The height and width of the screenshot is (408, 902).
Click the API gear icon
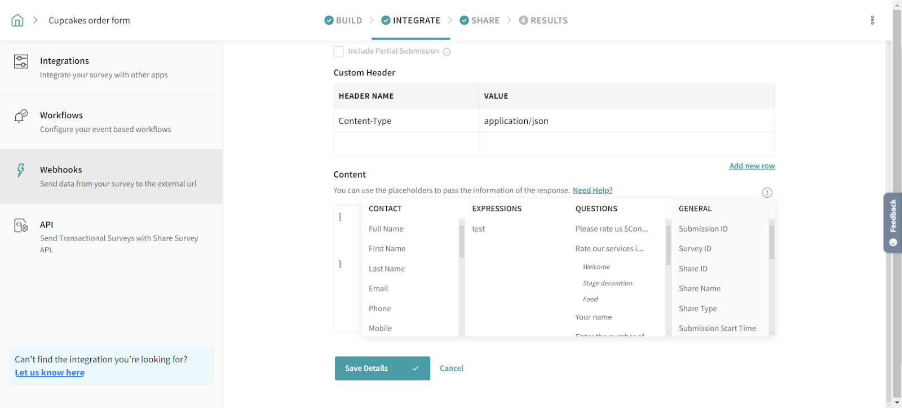coord(21,225)
